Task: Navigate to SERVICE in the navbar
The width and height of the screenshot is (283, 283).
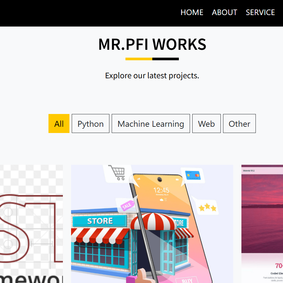Action: pos(260,12)
